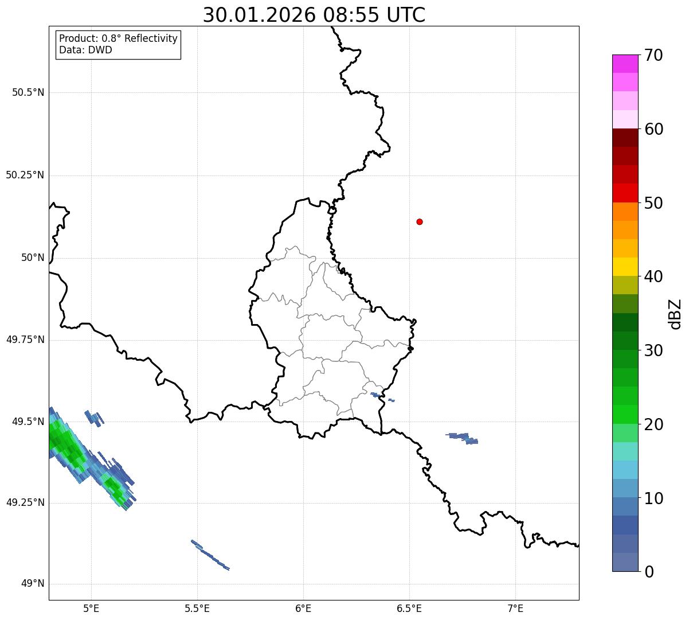
Task: Click the 49.25°N latitude label
Action: 25,502
